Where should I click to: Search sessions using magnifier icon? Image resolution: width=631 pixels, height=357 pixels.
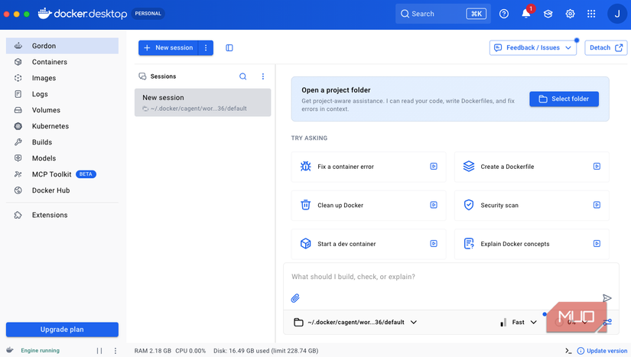pos(242,76)
